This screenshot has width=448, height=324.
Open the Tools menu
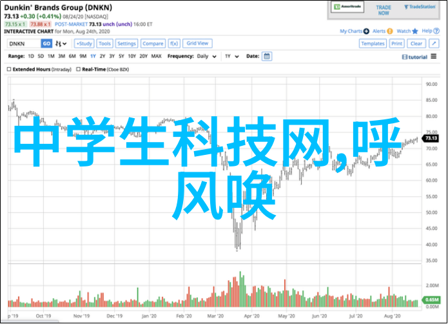[104, 43]
